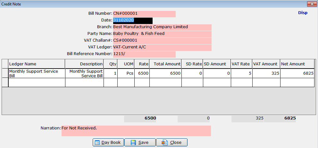Viewport: 318px width, 148px height.
Task: Click the SD Rate cell in first row
Action: (192, 73)
